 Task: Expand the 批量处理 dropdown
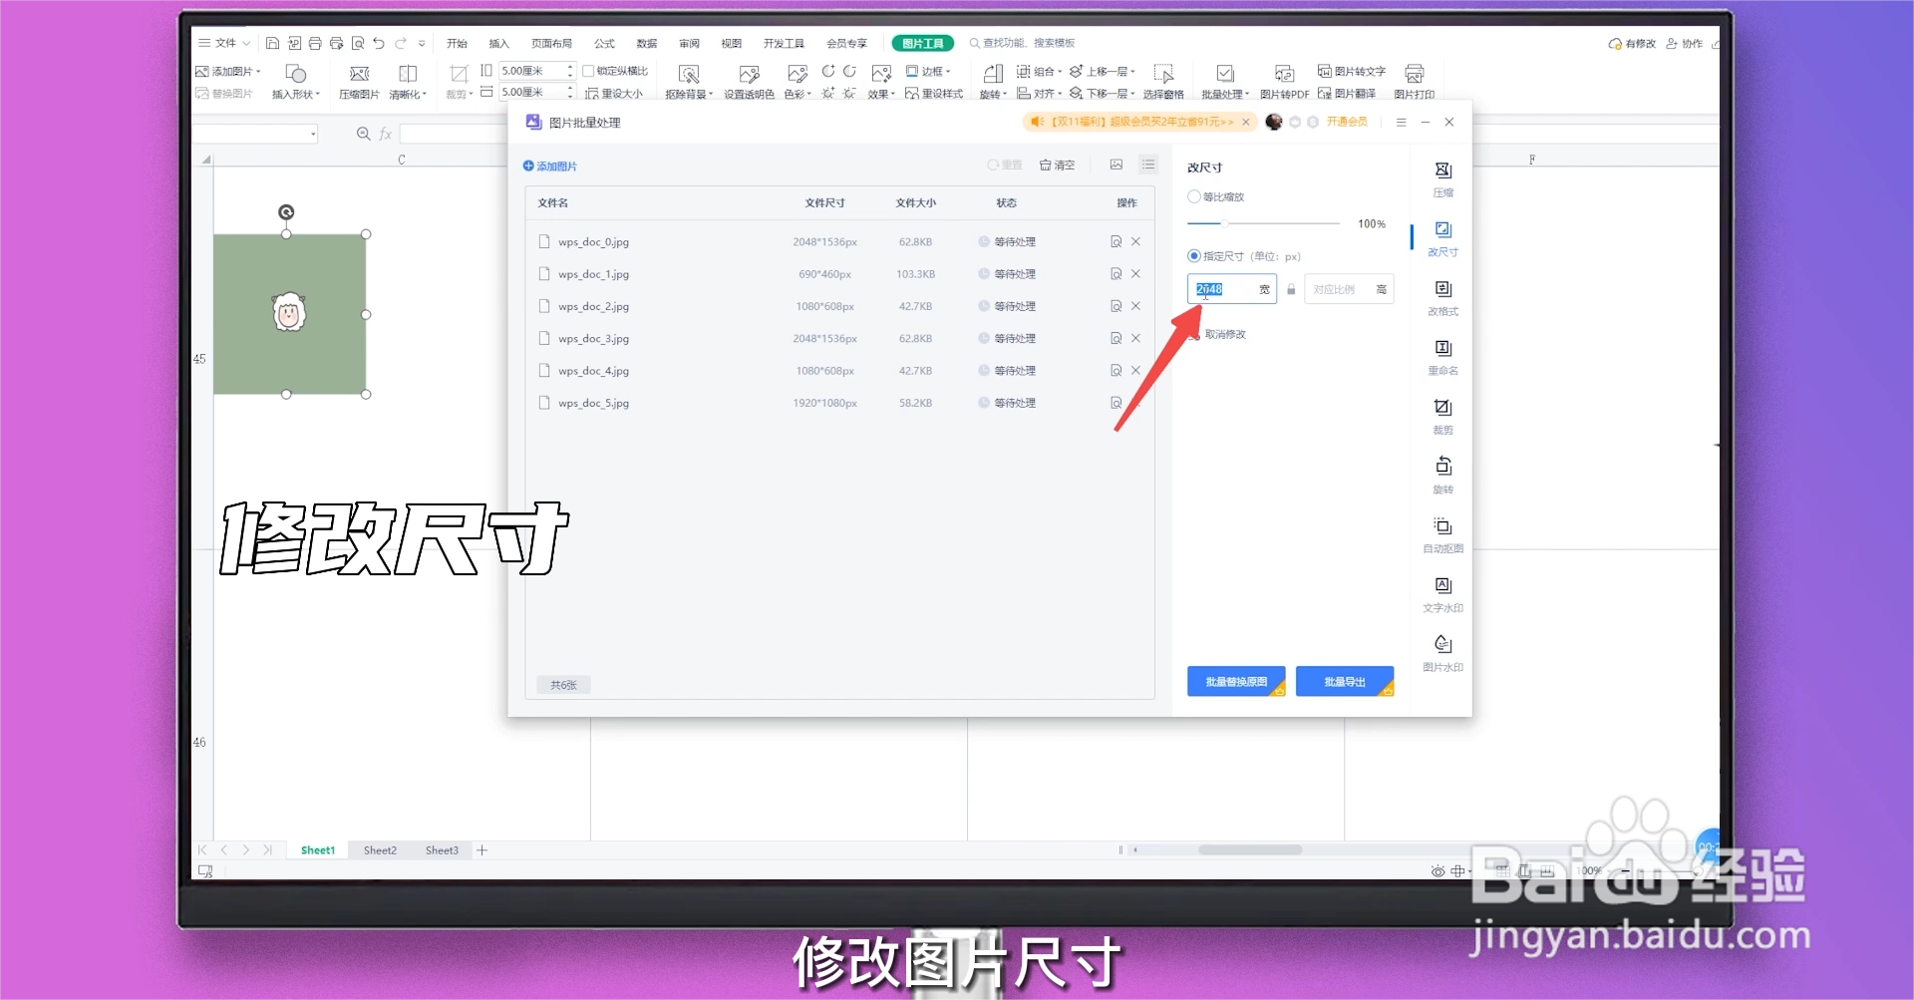(1247, 95)
